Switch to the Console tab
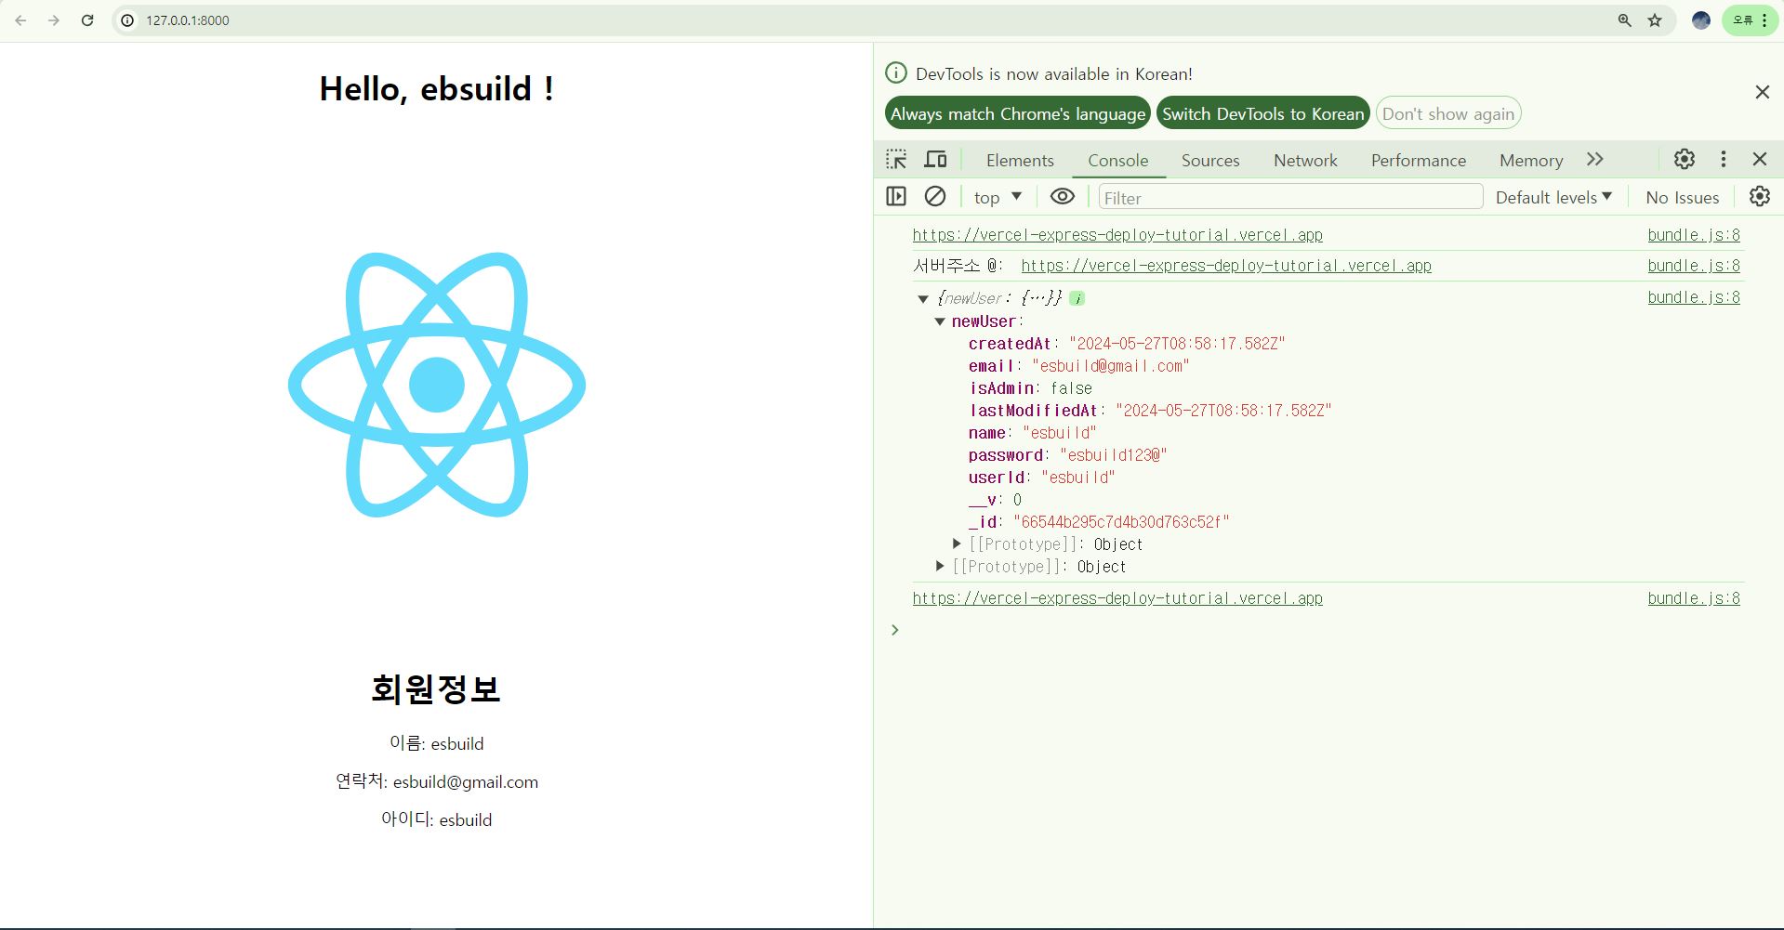The height and width of the screenshot is (930, 1784). pos(1118,161)
